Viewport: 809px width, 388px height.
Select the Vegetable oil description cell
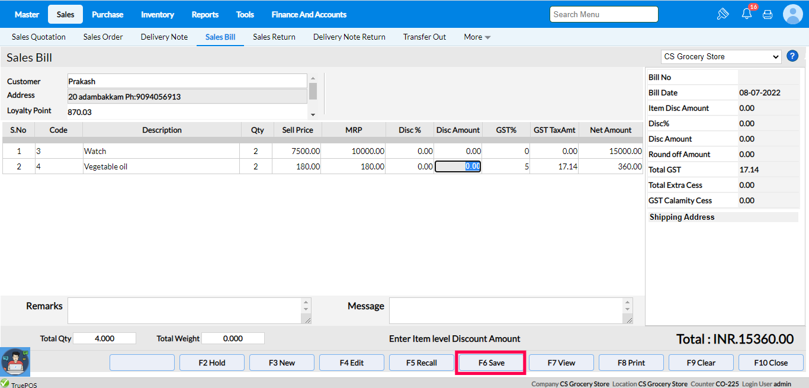161,166
